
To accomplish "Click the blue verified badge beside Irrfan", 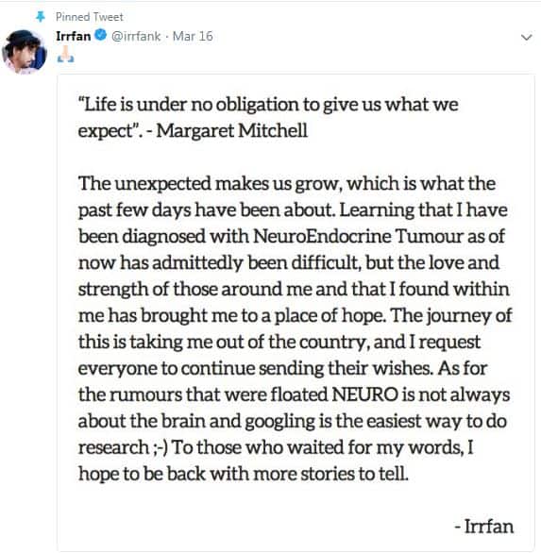I will [x=101, y=35].
